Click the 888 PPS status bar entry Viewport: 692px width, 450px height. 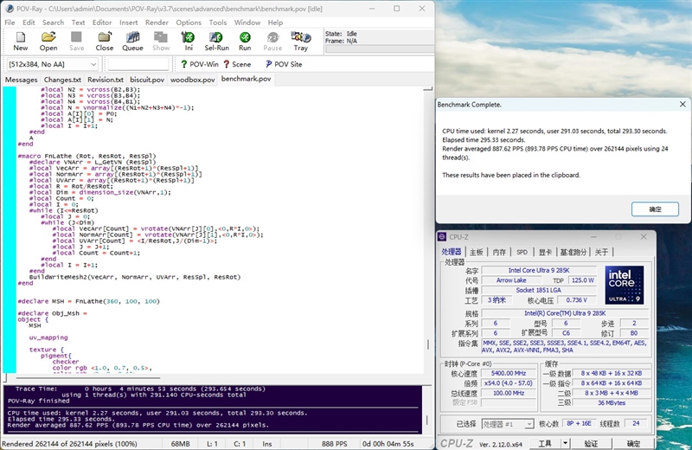334,444
